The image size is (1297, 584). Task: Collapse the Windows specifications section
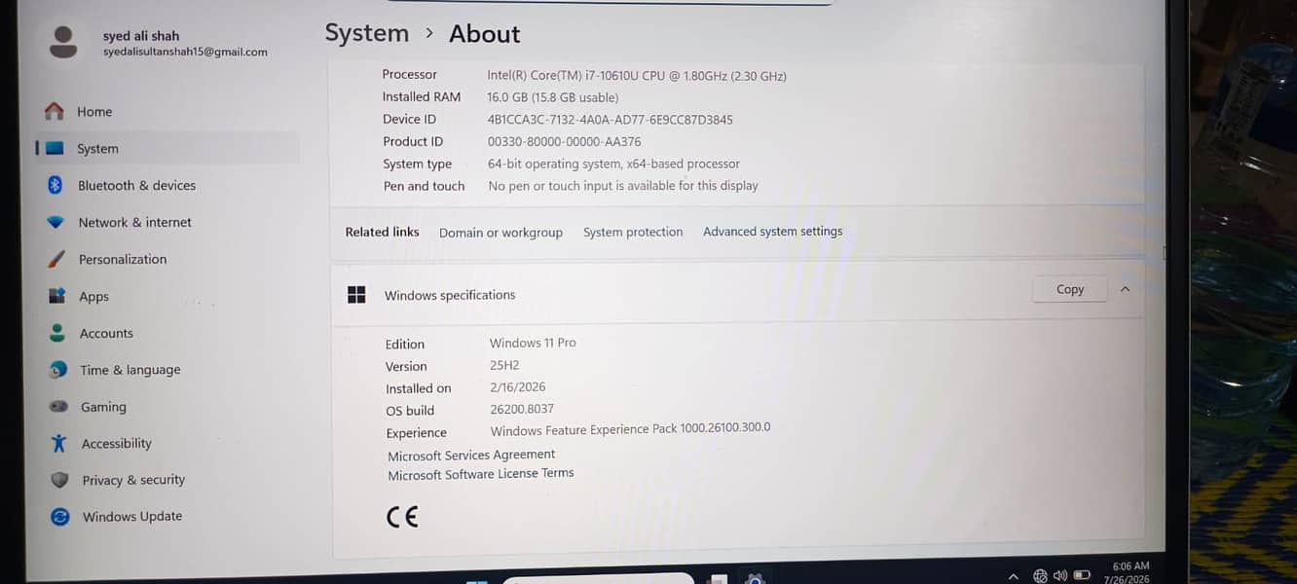pos(1126,289)
